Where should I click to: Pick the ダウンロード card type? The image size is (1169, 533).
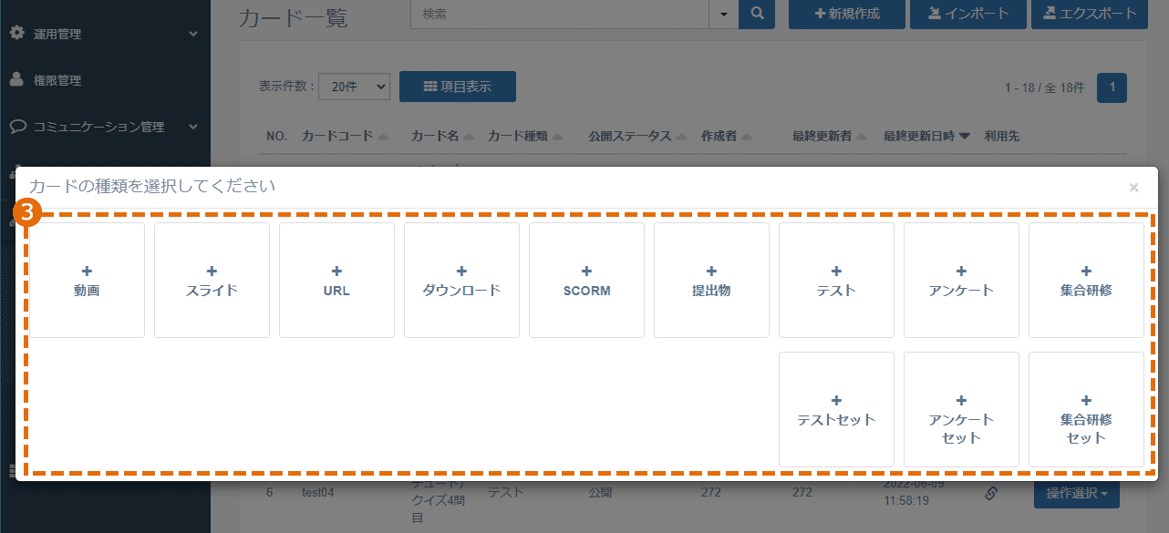[461, 281]
